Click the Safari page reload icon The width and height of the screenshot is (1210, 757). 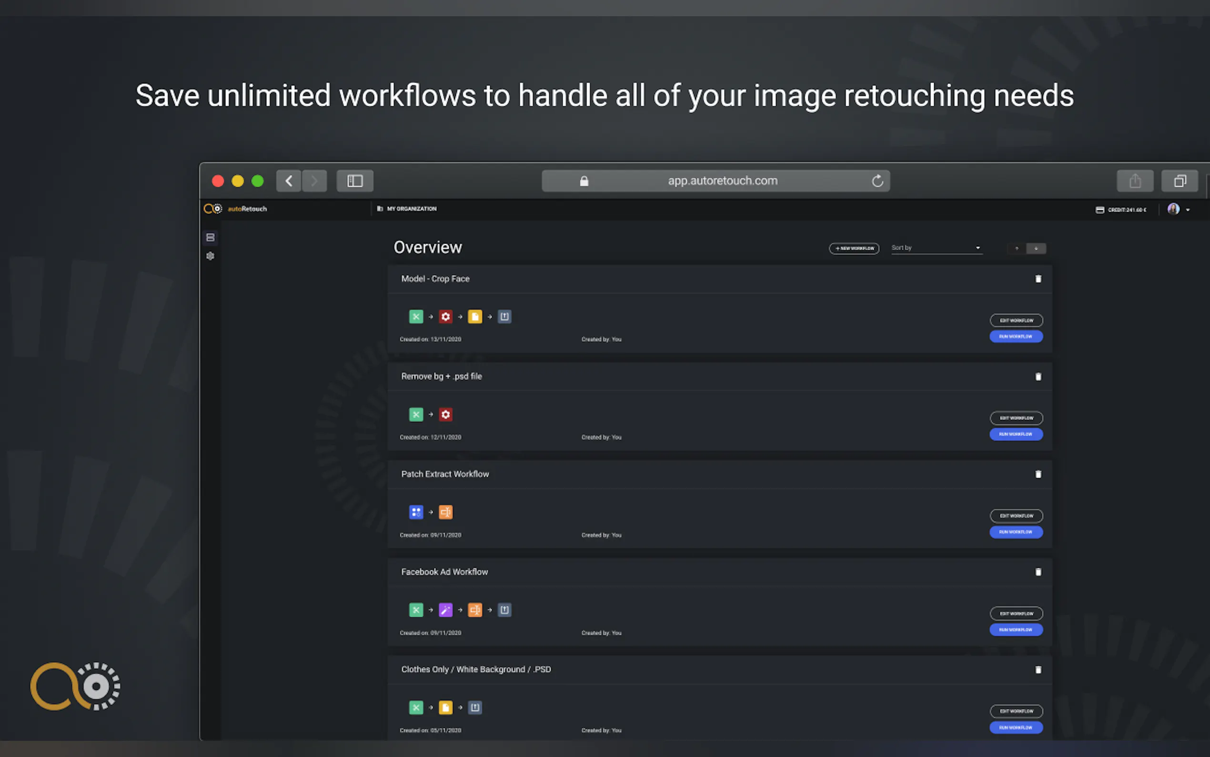point(877,181)
